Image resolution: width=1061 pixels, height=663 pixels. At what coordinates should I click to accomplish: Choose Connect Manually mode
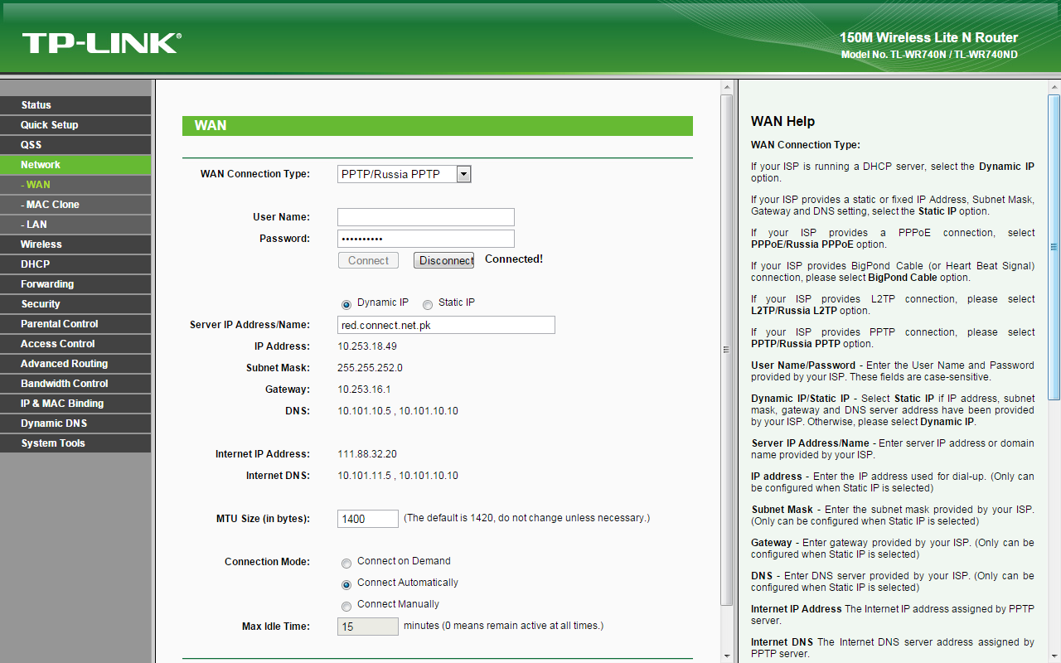click(x=346, y=606)
